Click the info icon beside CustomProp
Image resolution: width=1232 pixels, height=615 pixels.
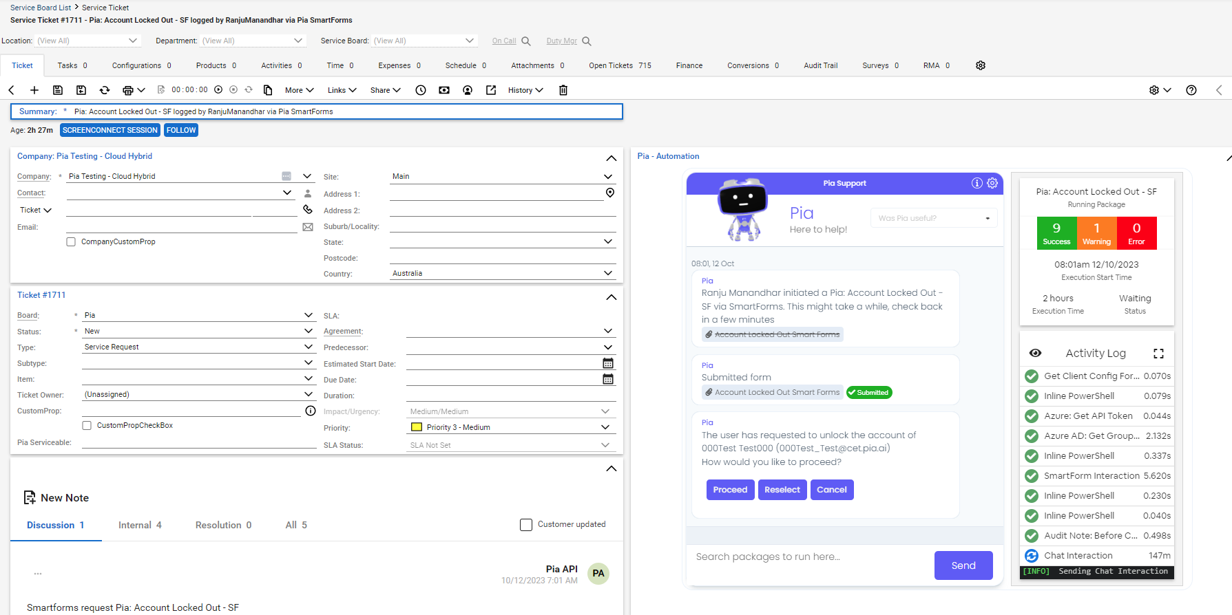[x=311, y=411]
